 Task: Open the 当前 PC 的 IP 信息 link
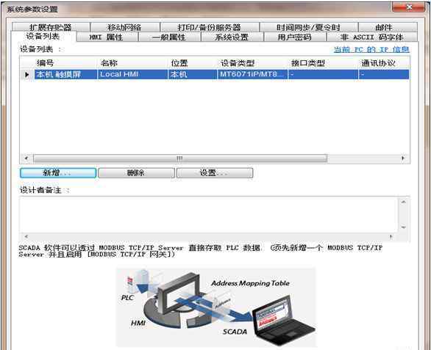[x=371, y=50]
